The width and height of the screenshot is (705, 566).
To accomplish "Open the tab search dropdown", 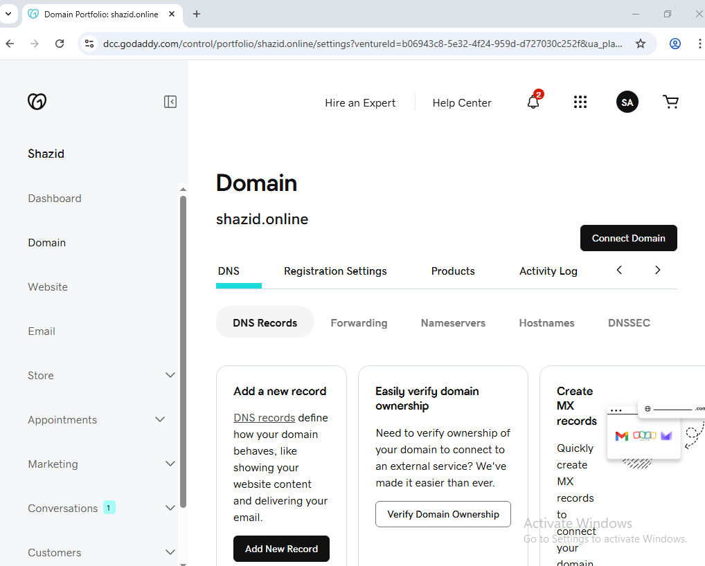I will coord(8,14).
